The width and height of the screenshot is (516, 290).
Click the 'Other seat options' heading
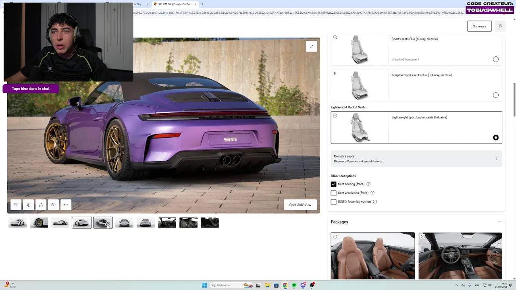[343, 176]
